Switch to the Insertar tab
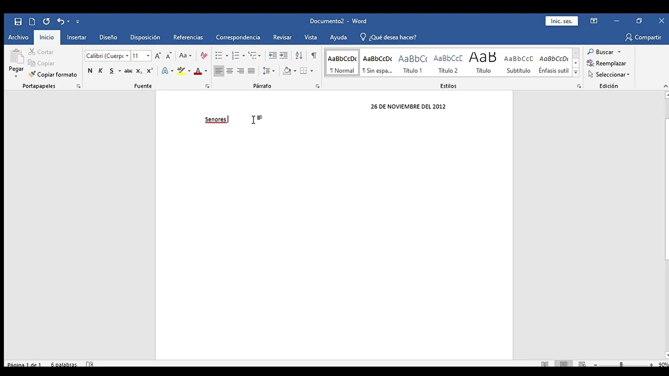 pyautogui.click(x=76, y=37)
